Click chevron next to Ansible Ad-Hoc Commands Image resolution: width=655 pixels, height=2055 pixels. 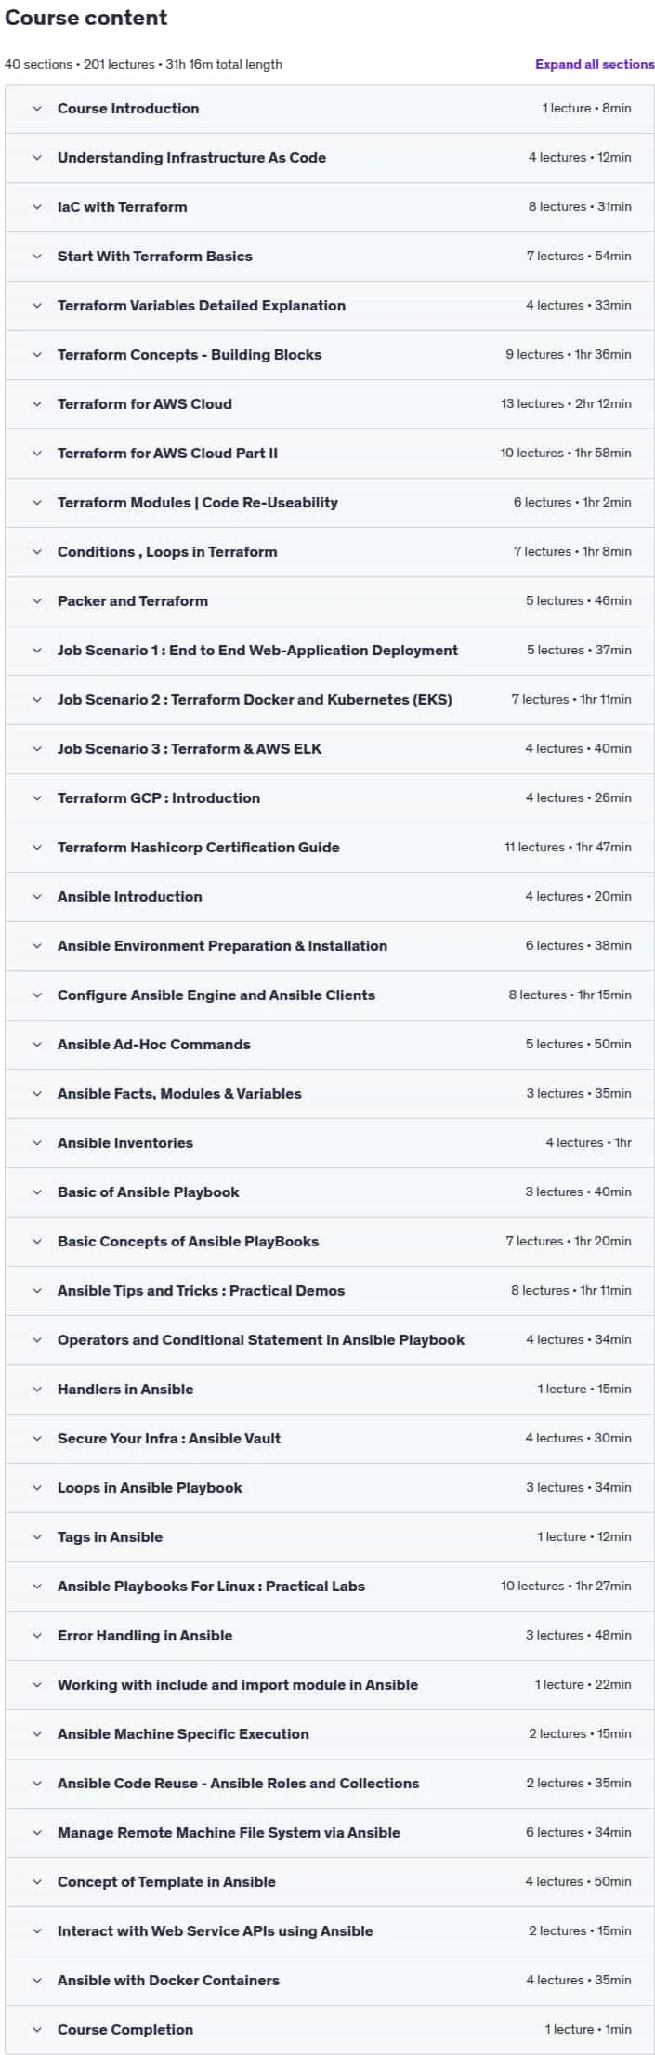click(x=37, y=1045)
